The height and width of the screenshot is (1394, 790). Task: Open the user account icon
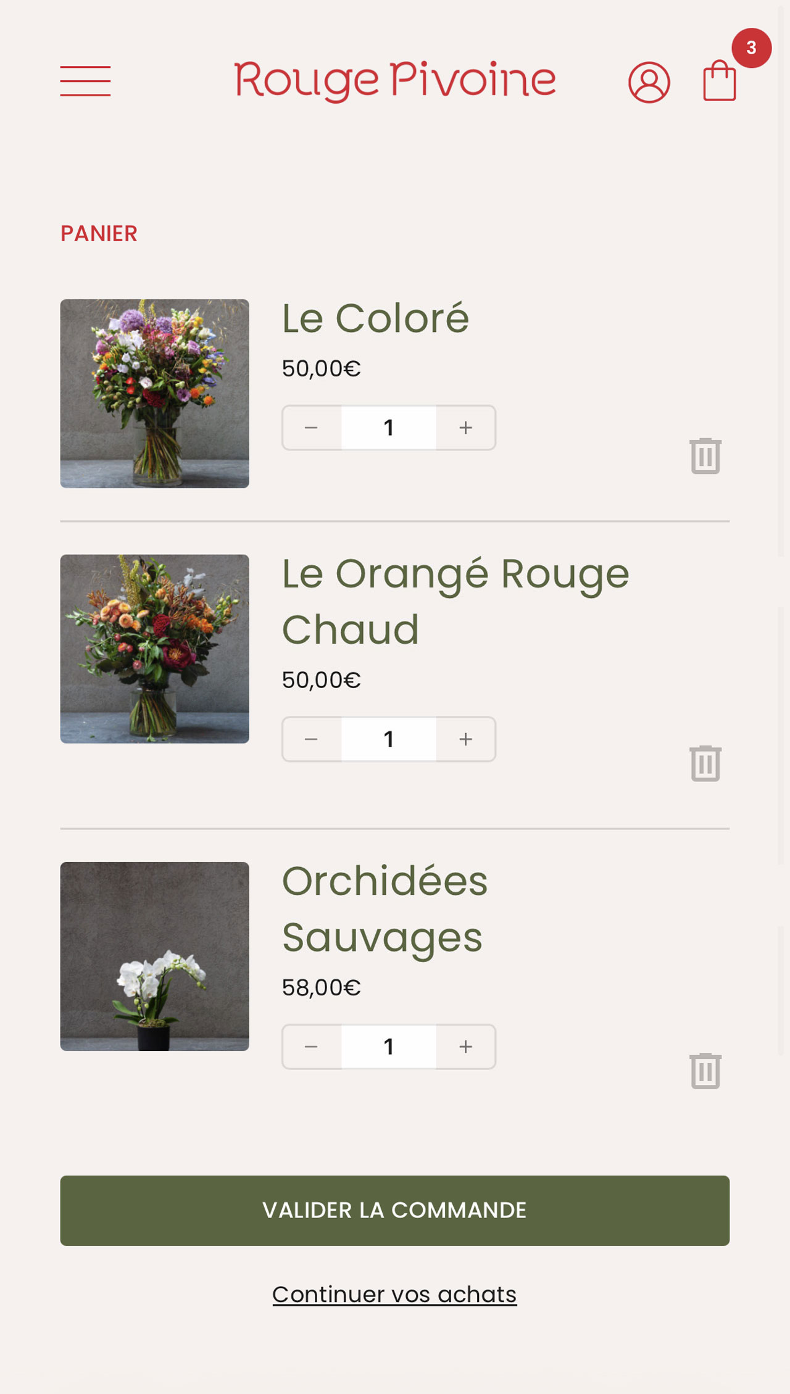tap(649, 82)
